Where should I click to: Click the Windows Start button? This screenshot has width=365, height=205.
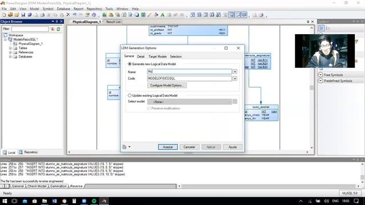point(5,201)
